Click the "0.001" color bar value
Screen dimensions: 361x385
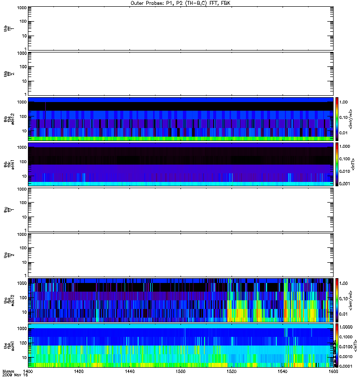pos(345,184)
